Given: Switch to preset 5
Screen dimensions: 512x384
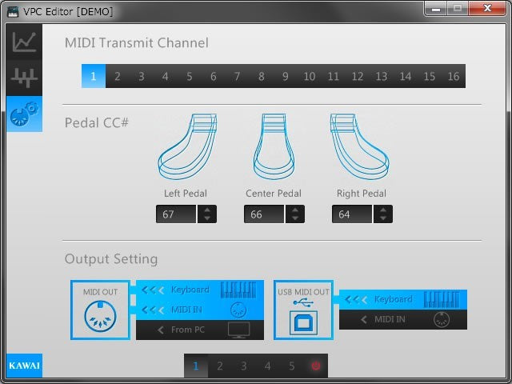Looking at the screenshot, I should pyautogui.click(x=292, y=366).
